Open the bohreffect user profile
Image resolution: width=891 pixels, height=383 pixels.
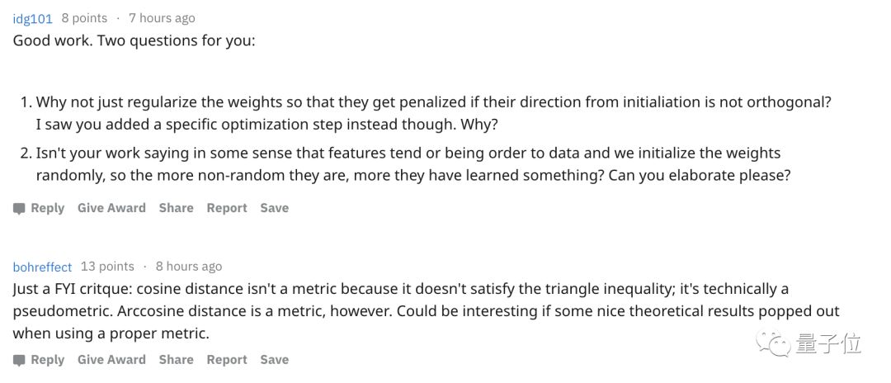43,267
